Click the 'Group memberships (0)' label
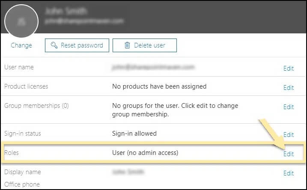The image size is (307, 190). pyautogui.click(x=37, y=106)
